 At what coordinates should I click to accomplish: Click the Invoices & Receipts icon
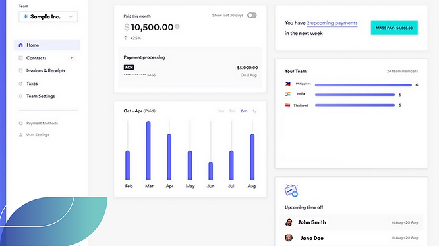coord(20,70)
